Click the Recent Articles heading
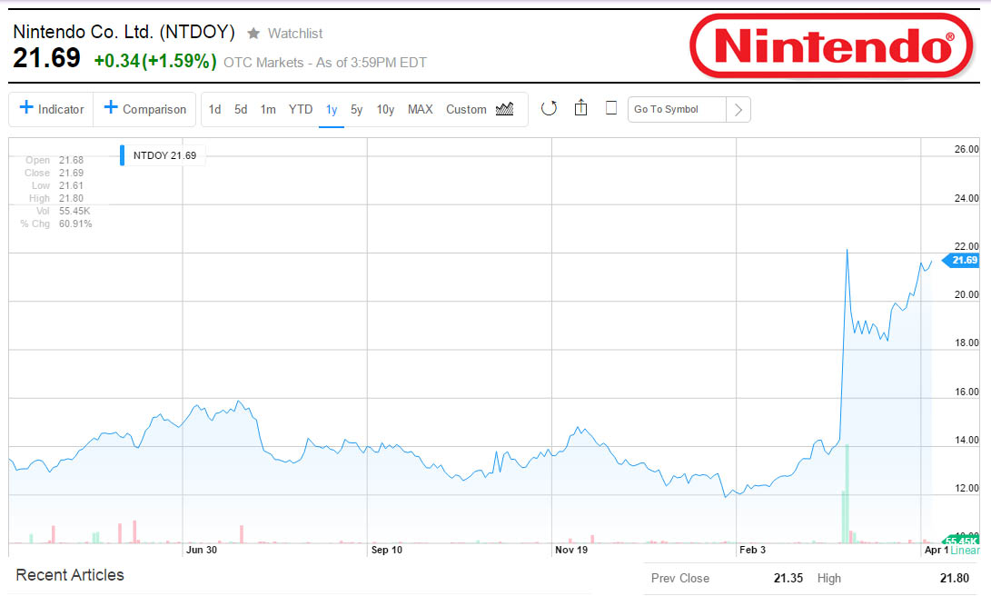The image size is (991, 596). point(70,575)
